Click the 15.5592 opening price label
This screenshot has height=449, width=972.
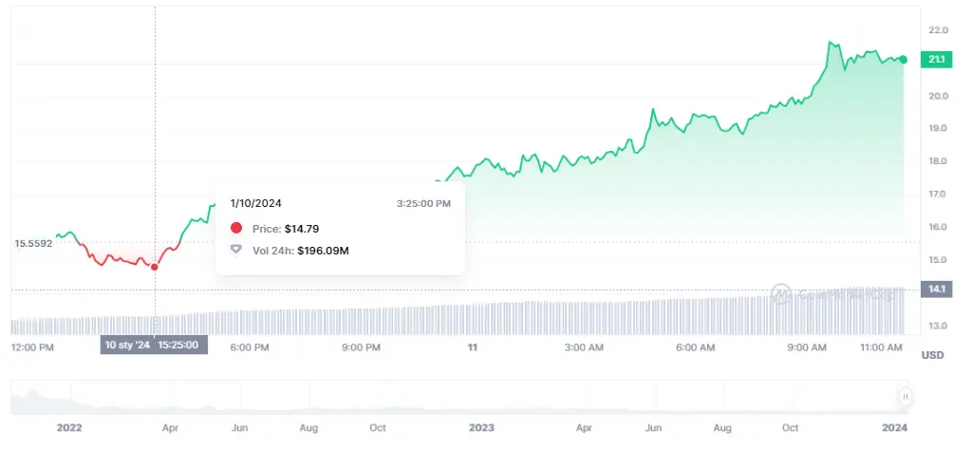point(32,243)
